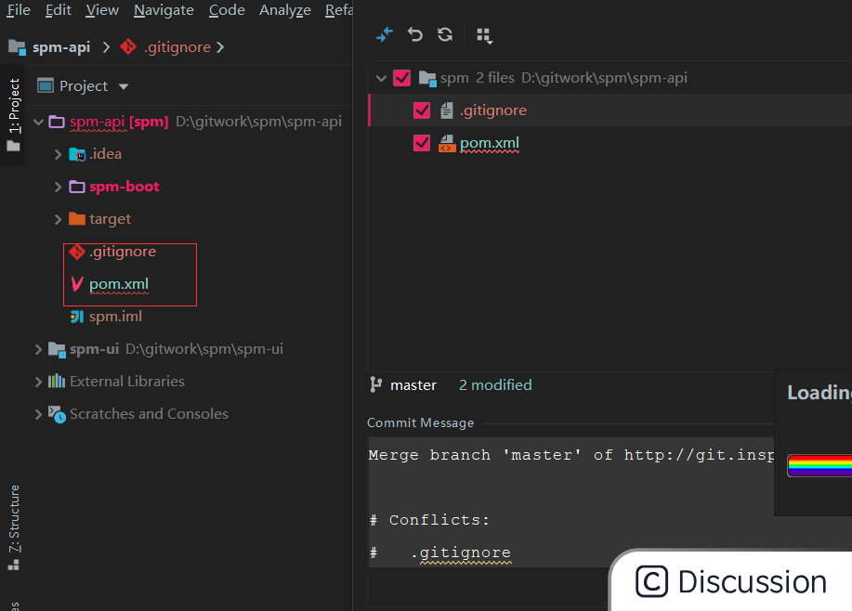The image size is (852, 611).
Task: Click the master branch label
Action: [413, 385]
